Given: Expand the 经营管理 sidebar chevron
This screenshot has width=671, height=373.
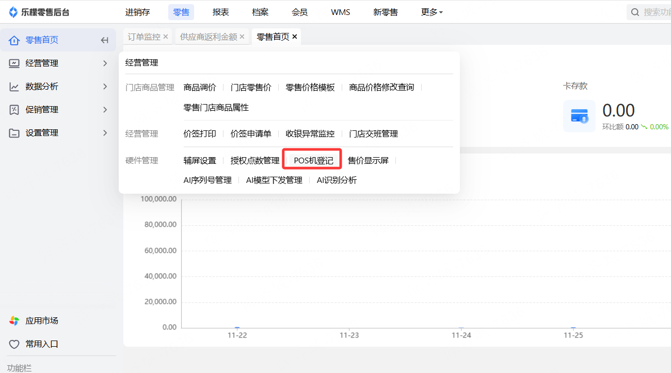Looking at the screenshot, I should (x=105, y=63).
